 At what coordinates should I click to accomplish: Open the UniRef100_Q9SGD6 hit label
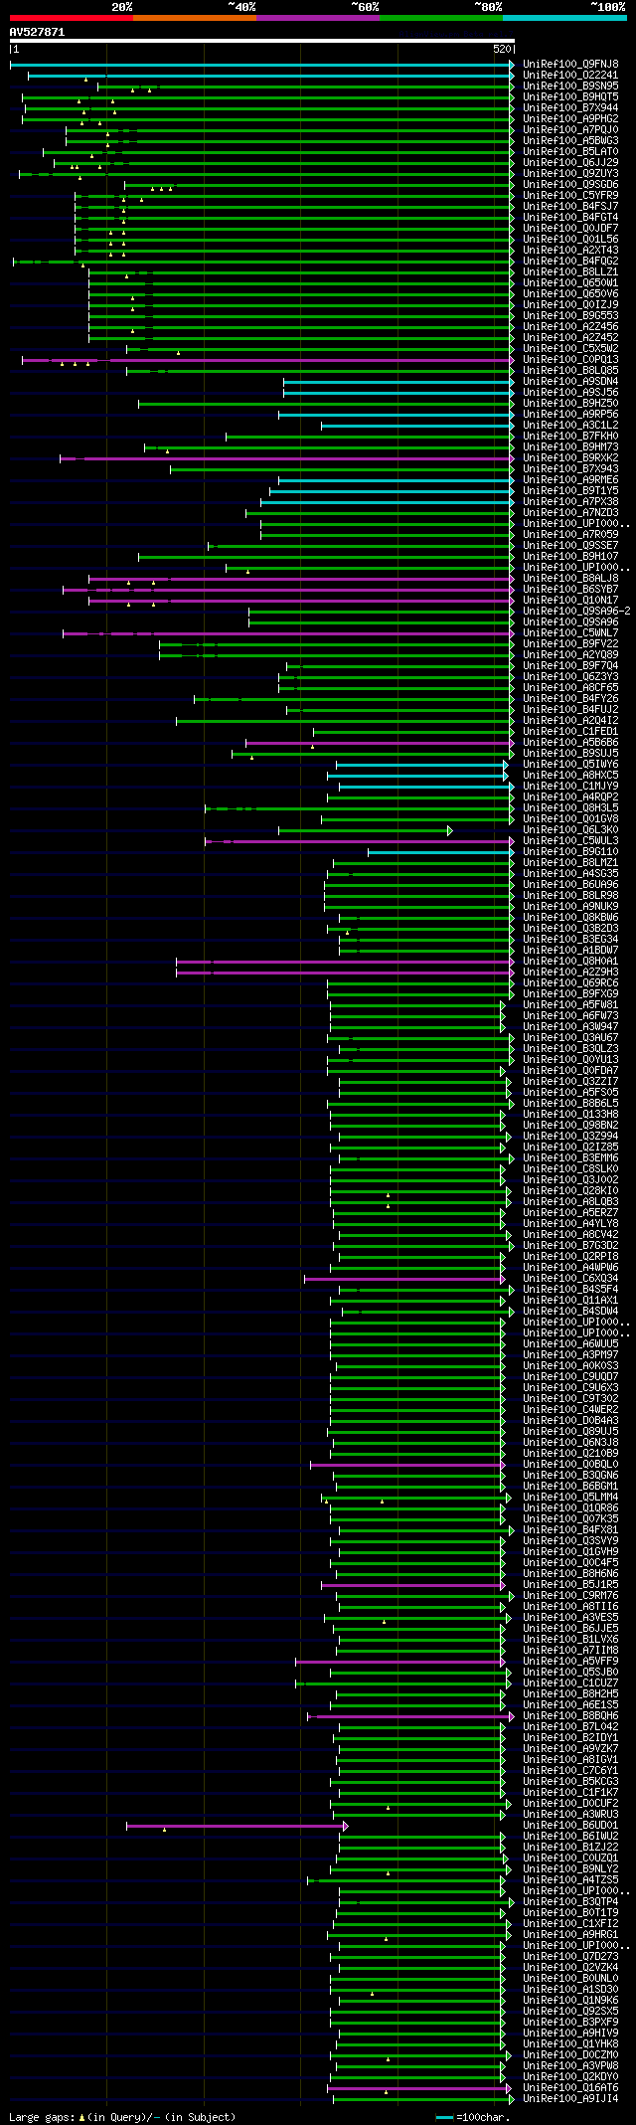tap(570, 184)
